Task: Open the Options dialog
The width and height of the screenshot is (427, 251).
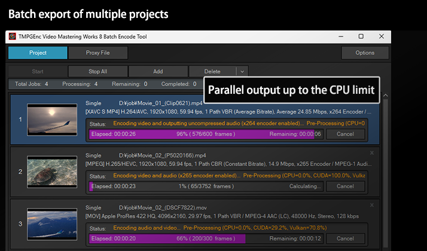Action: tap(365, 53)
